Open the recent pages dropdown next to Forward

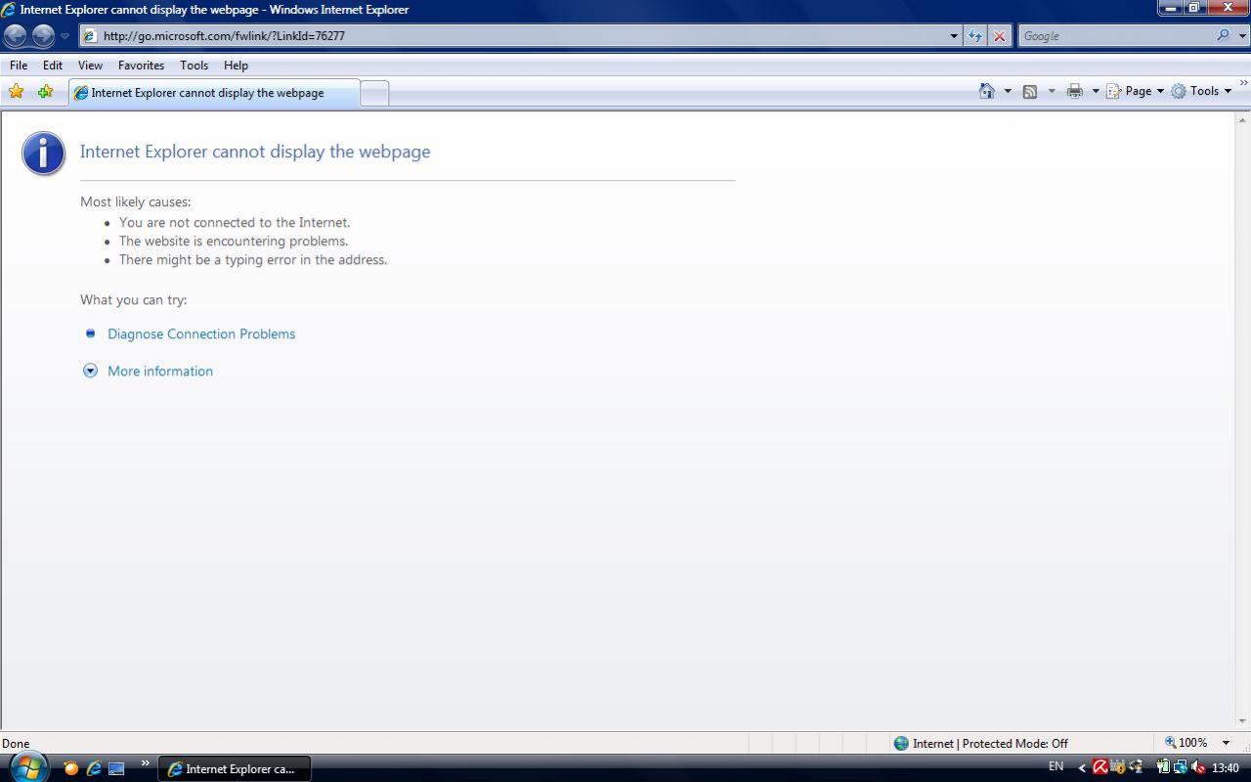point(65,36)
